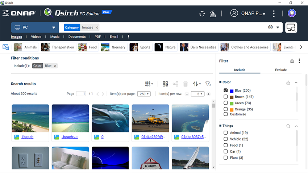
Task: Switch to the Videos tab
Action: point(36,37)
